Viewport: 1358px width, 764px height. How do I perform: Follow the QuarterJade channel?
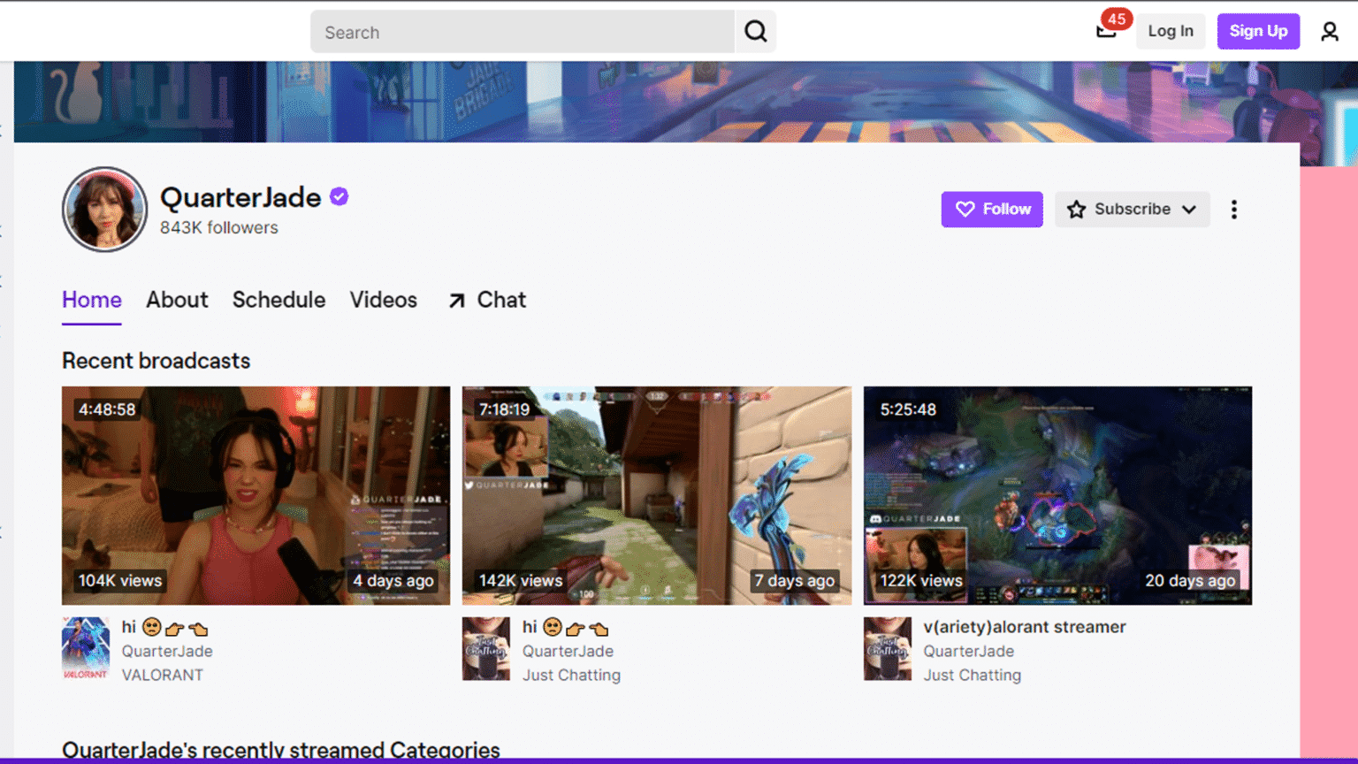tap(992, 210)
